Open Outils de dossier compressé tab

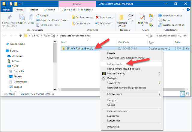[77, 10]
